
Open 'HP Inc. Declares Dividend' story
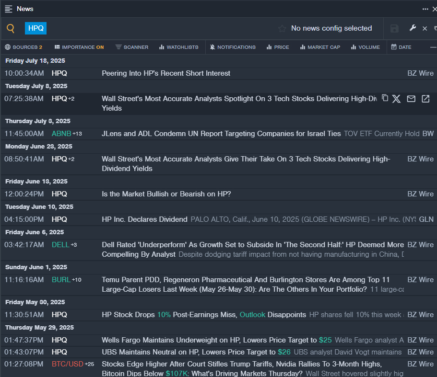(x=144, y=219)
